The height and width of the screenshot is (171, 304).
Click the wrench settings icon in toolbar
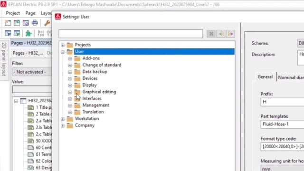coord(47,23)
